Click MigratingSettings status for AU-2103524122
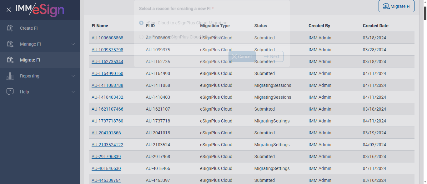The width and height of the screenshot is (427, 184). tap(272, 145)
